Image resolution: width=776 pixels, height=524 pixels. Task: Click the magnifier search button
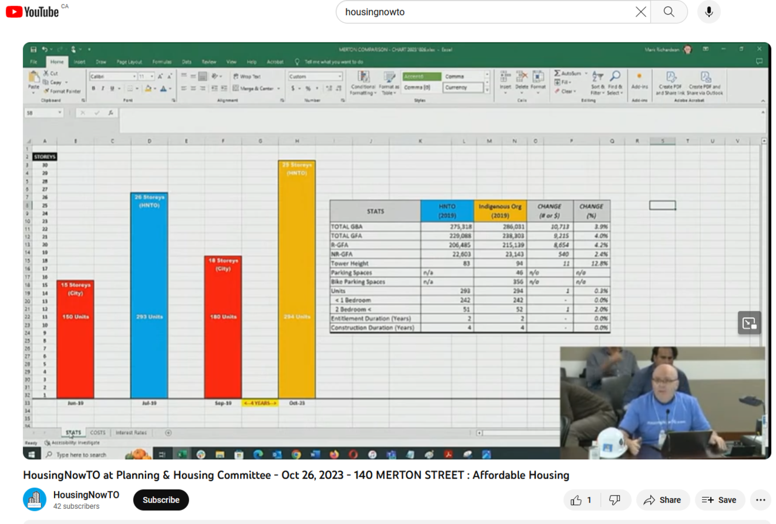[x=669, y=12]
